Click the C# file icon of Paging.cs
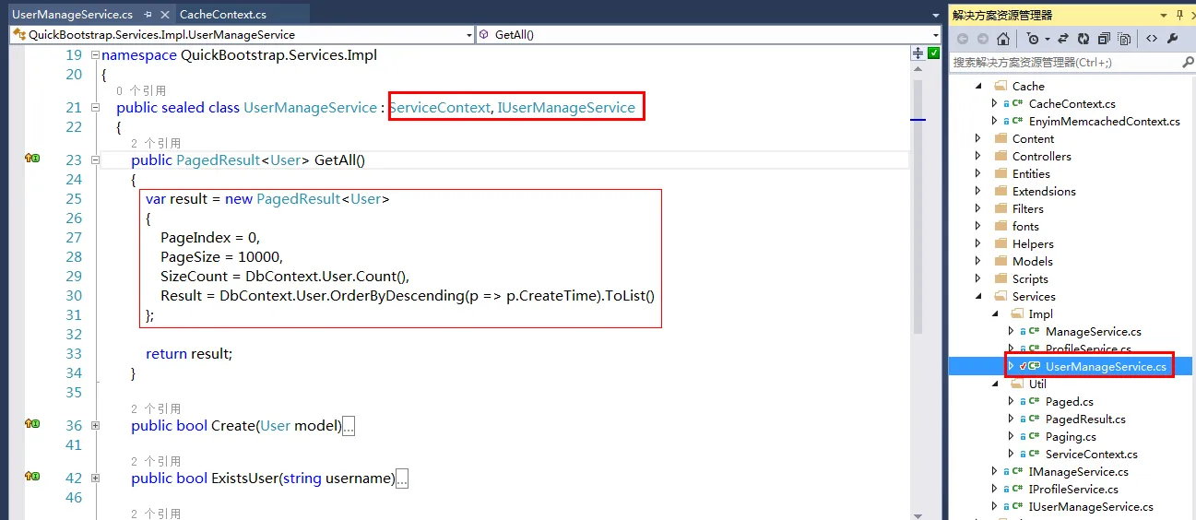The height and width of the screenshot is (520, 1196). tap(1033, 436)
